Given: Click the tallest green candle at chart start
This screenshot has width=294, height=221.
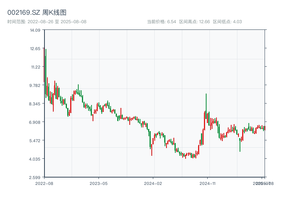Looking at the screenshot, I should (46, 74).
